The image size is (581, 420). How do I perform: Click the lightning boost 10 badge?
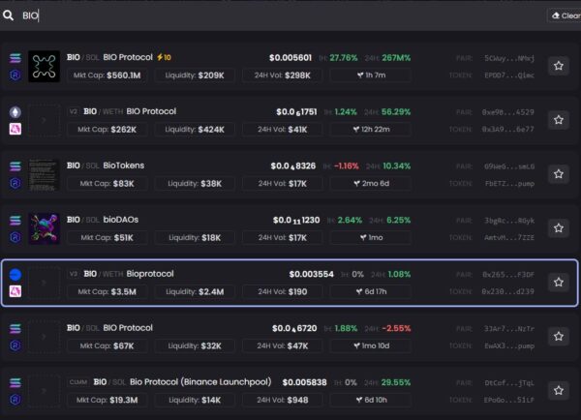pyautogui.click(x=164, y=57)
